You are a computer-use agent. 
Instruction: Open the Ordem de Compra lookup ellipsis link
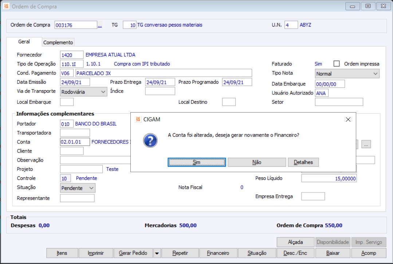(100, 25)
